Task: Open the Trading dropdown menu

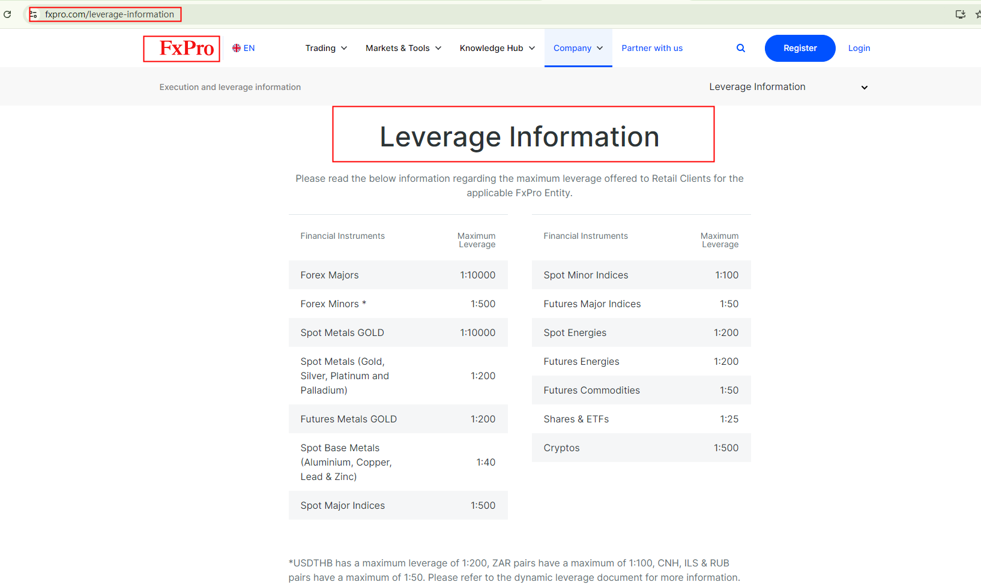Action: point(326,48)
